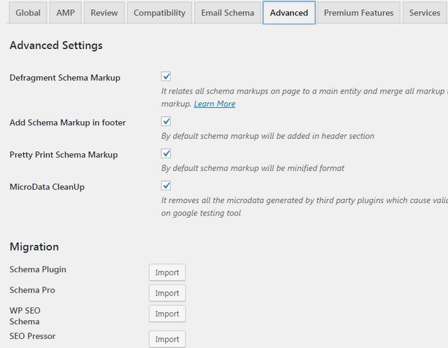Select the Compatibility tab
Viewport: 448px width, 348px height.
[160, 13]
